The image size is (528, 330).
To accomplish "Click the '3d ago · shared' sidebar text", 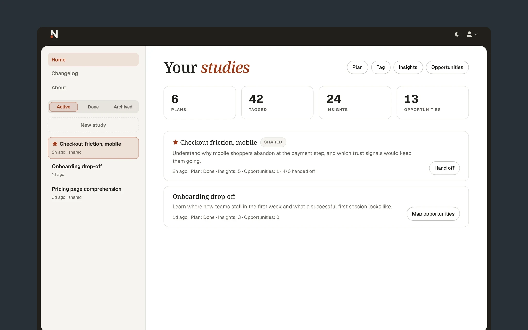I will click(x=67, y=197).
